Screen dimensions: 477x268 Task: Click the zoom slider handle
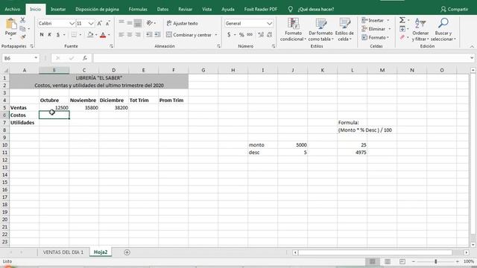click(435, 261)
